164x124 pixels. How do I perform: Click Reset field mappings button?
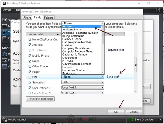click(40, 99)
